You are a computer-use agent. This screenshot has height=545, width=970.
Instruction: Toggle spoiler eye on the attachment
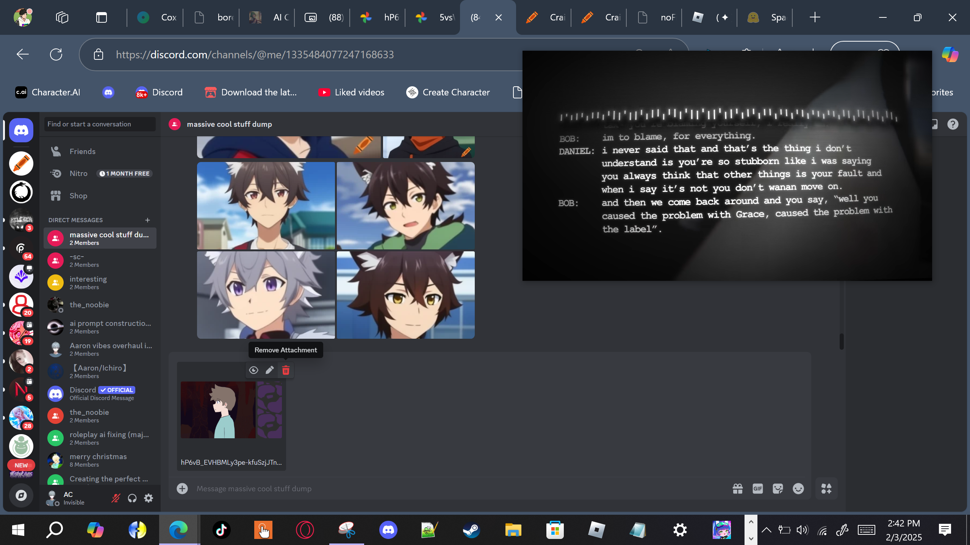coord(253,370)
